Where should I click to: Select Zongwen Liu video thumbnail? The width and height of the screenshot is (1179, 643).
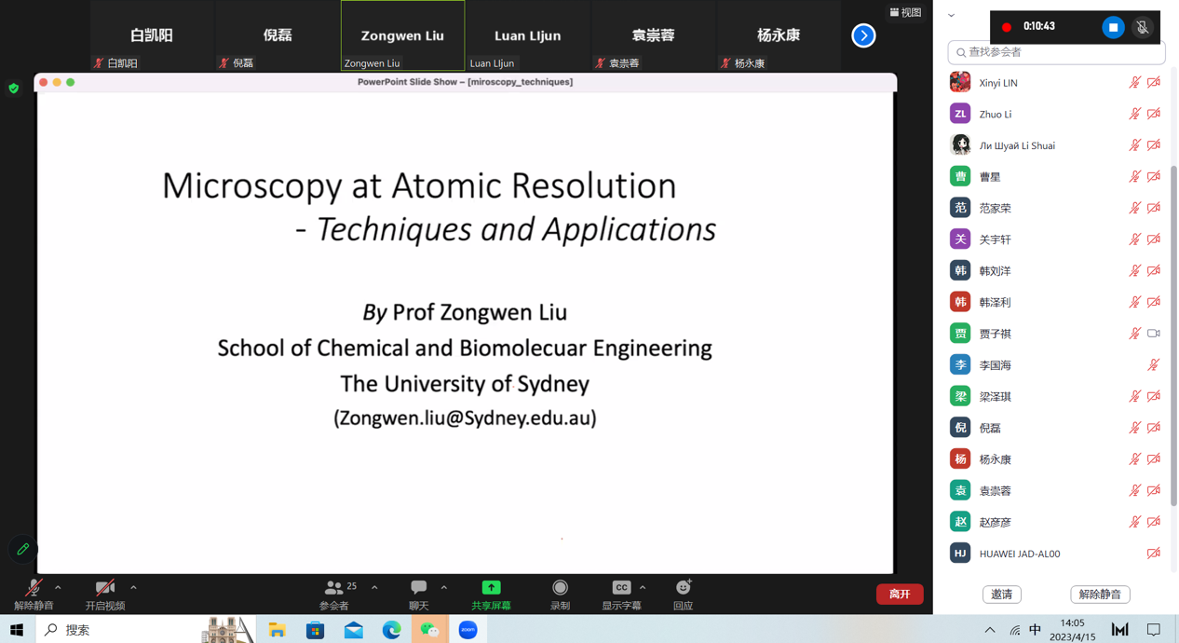[x=402, y=35]
